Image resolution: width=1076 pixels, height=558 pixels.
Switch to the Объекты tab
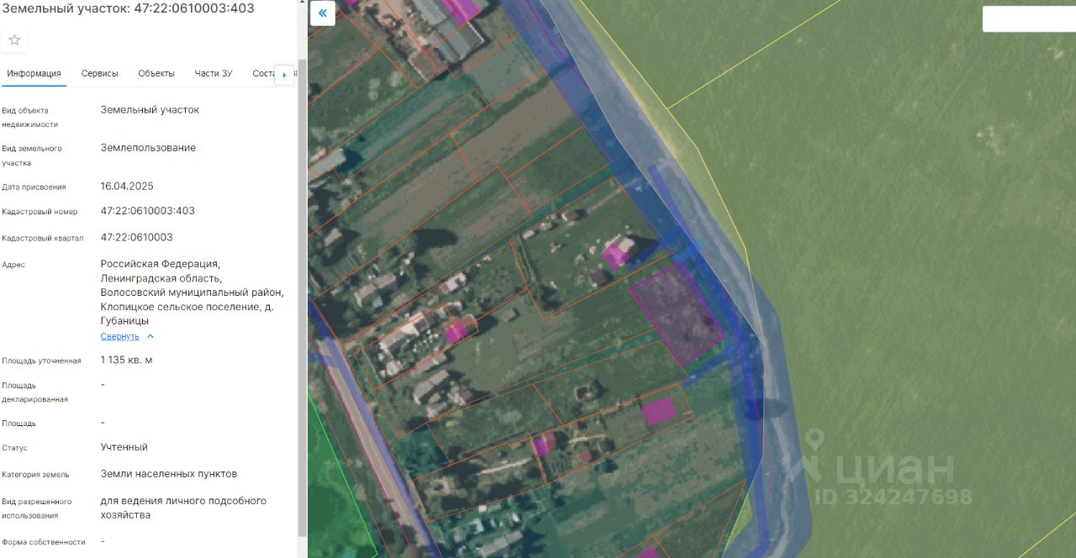[x=156, y=73]
